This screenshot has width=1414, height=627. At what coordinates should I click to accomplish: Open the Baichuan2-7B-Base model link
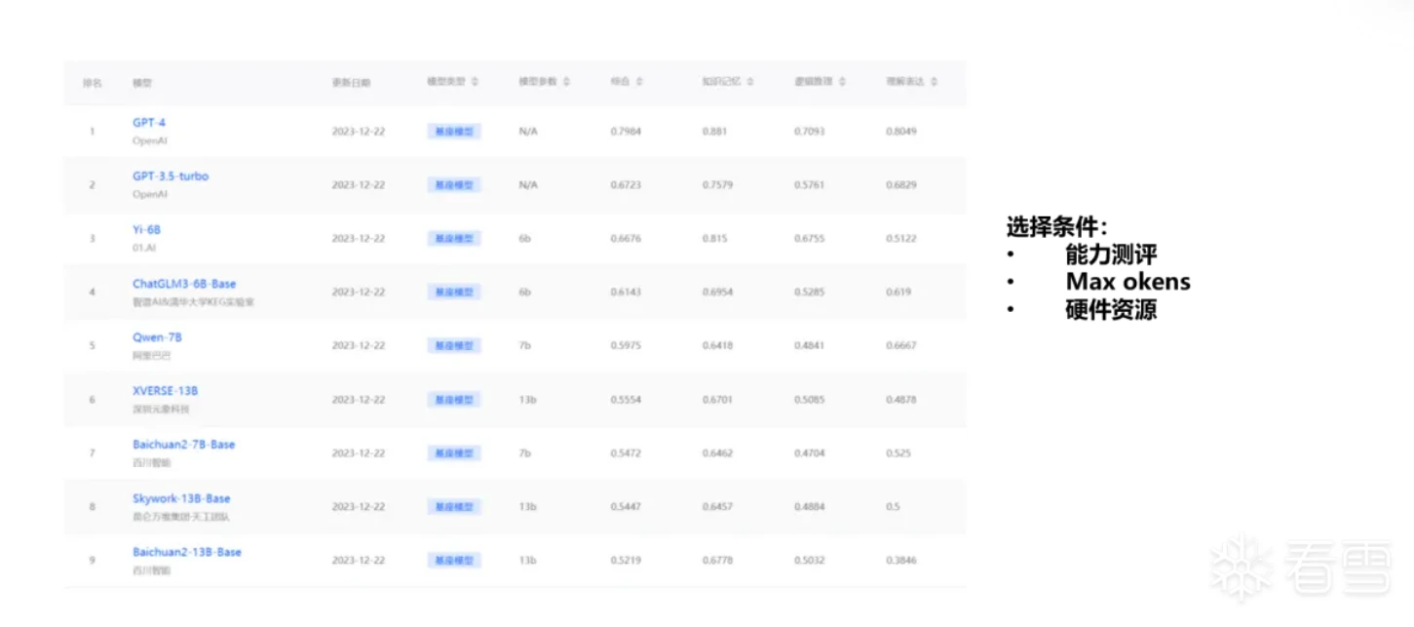184,445
